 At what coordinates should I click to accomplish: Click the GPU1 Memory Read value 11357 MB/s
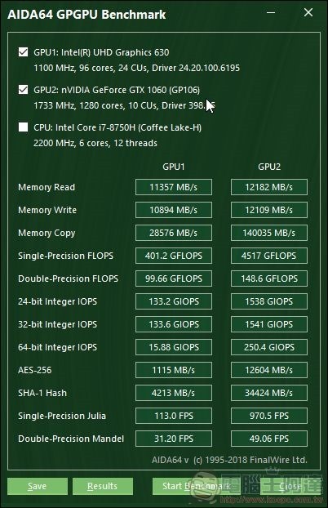174,187
